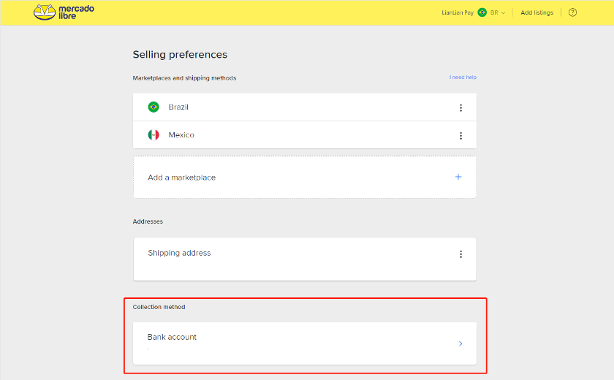The height and width of the screenshot is (380, 614).
Task: Open the LianLian Pay account menu
Action: (458, 12)
